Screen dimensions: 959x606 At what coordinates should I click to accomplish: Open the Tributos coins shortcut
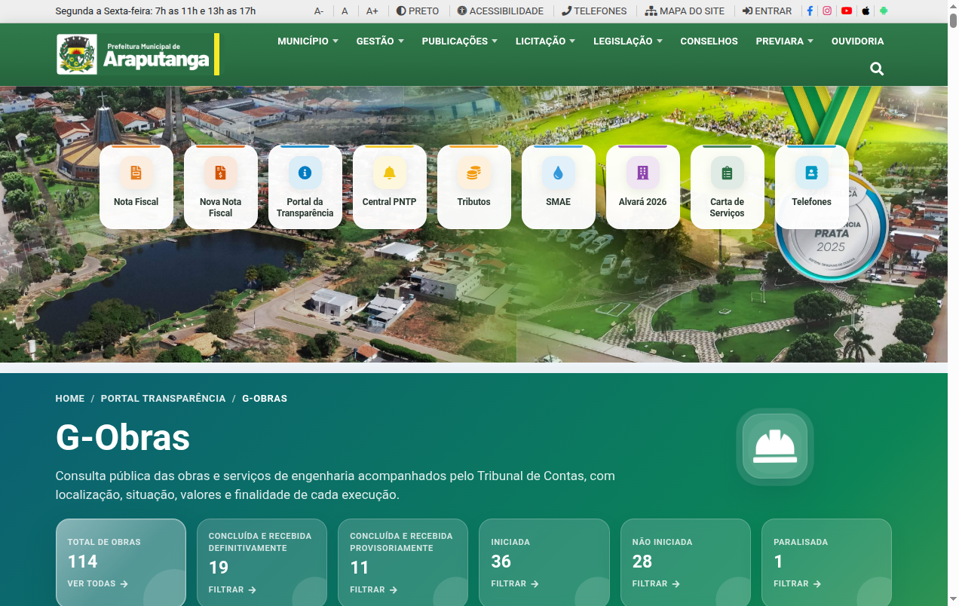pyautogui.click(x=474, y=187)
